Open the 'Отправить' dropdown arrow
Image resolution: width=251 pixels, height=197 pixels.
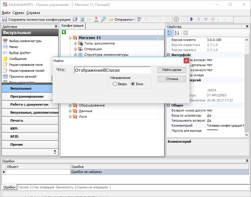coord(133,20)
